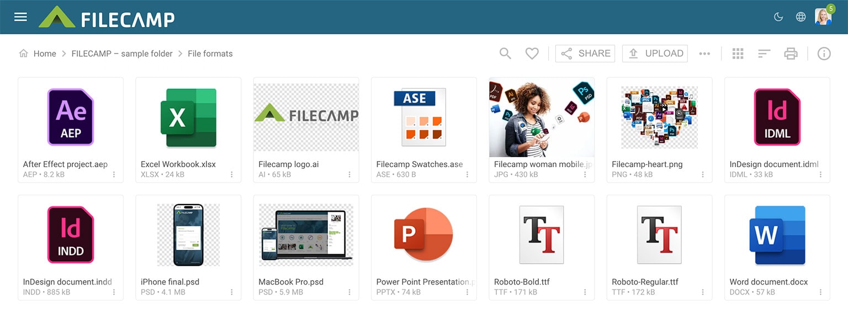Click the file name Roboto-Bold.ttf
This screenshot has width=848, height=316.
[522, 282]
